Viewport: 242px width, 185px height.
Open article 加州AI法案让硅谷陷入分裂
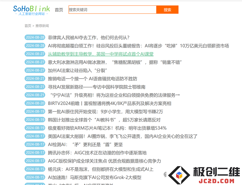point(77,70)
